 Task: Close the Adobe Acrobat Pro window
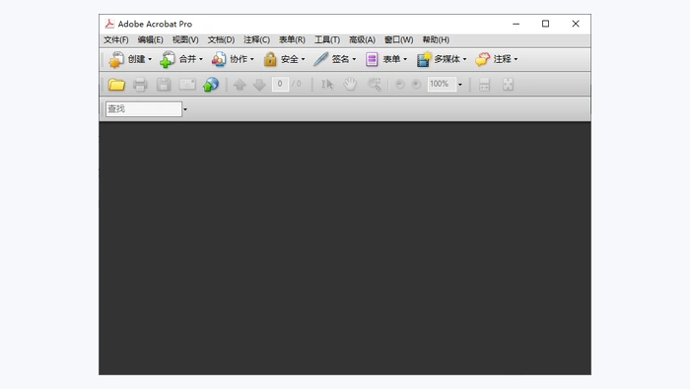point(576,24)
